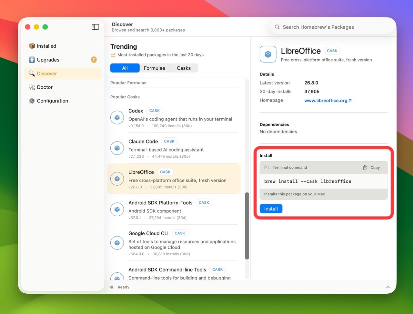Click the CASK badge next to Claude Code
Viewport: 413px width, 314px height.
(169, 141)
